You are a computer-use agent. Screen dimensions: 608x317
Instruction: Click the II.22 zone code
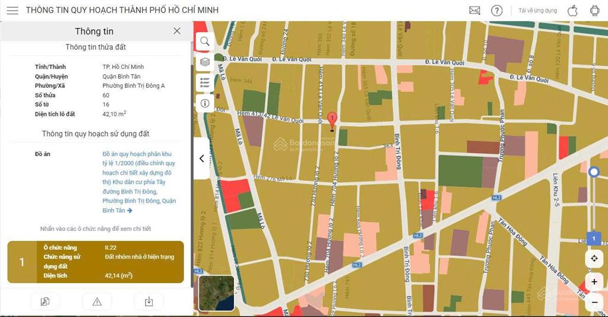(110, 247)
